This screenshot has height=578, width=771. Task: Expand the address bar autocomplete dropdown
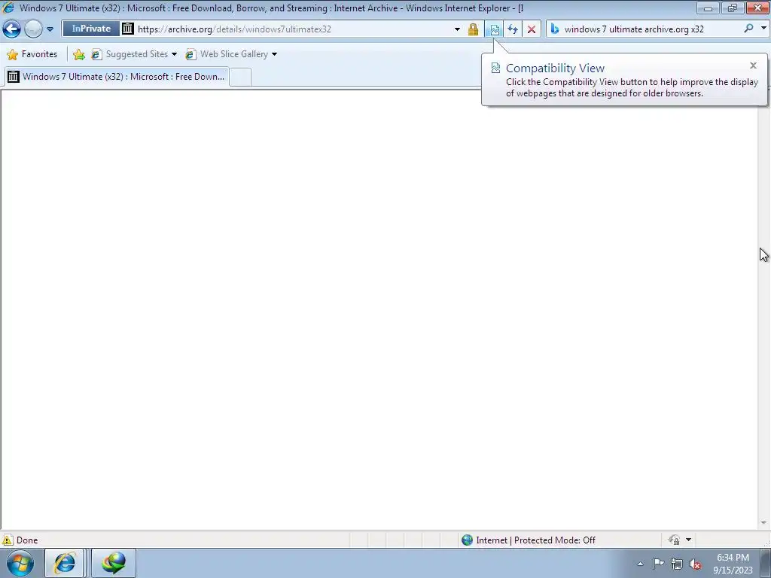point(457,29)
